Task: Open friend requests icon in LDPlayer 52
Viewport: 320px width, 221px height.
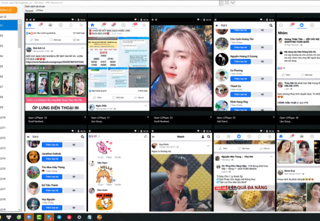Action: coord(40,25)
